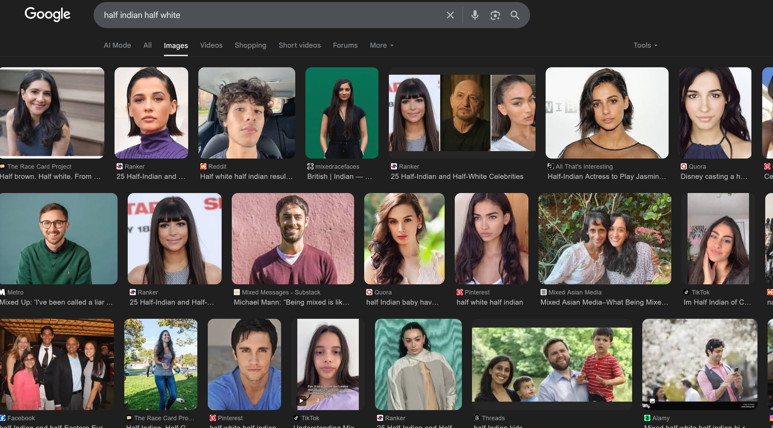Viewport: 773px width, 428px height.
Task: Click The Race Card Project source label
Action: (39, 166)
